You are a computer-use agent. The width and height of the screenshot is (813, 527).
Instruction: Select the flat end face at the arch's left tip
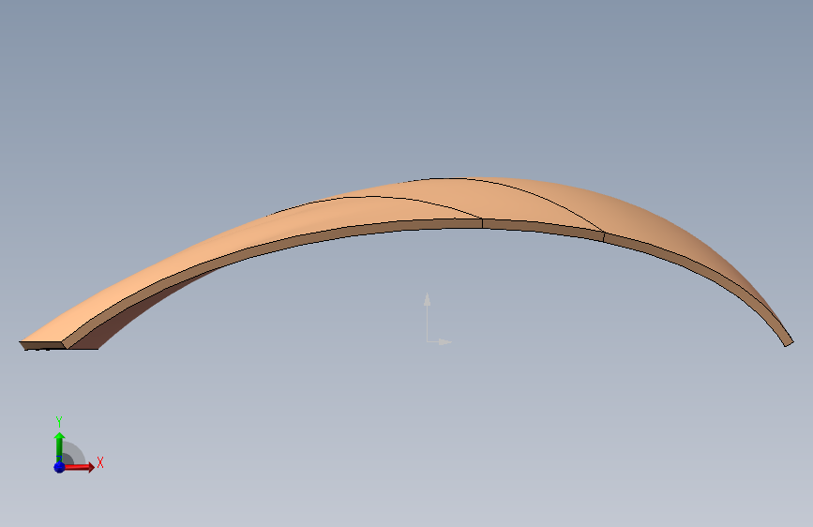point(42,345)
